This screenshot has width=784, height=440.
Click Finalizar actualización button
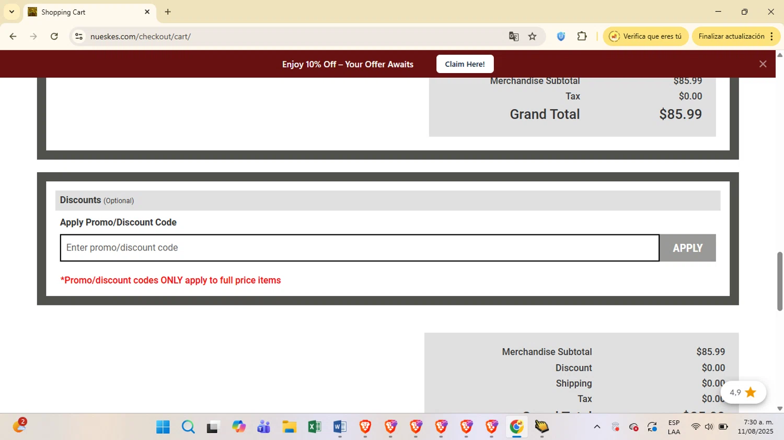click(731, 37)
